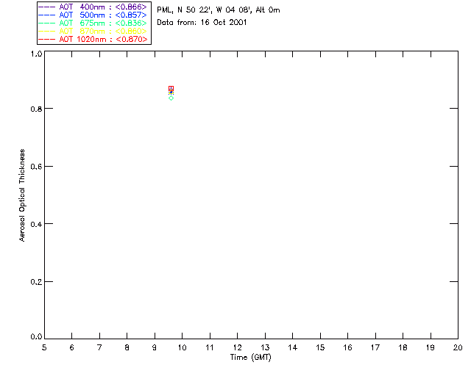Click the PML station location text
The width and height of the screenshot is (471, 376).
click(x=219, y=10)
